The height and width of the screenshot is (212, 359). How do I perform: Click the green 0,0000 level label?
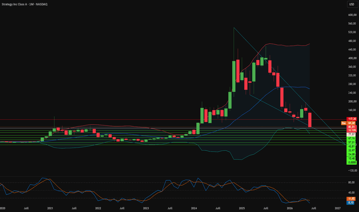click(352, 163)
